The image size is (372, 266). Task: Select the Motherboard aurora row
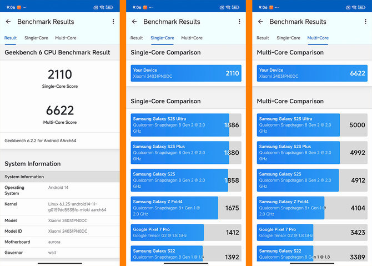click(60, 242)
